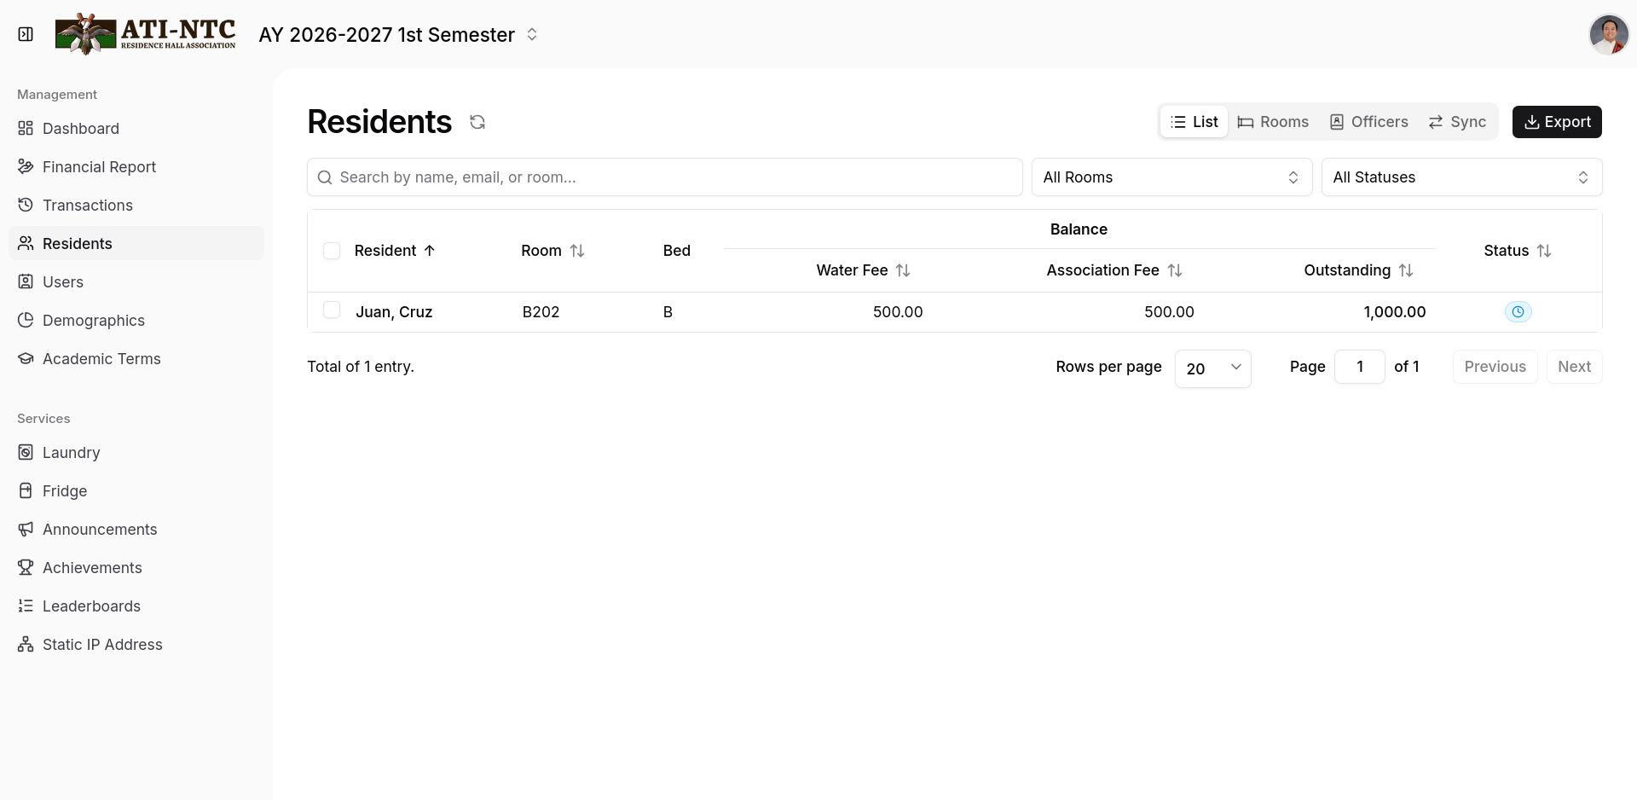Open the Users page
1637x800 pixels.
tap(136, 281)
